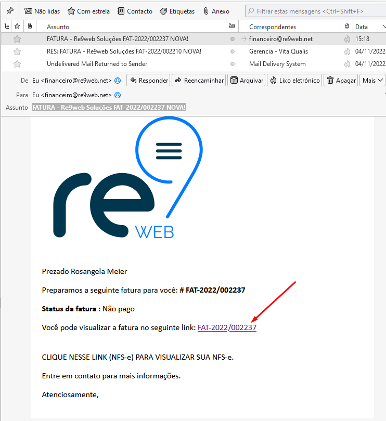Mark as junk with Lixo eletrónico
The image size is (386, 421).
(x=294, y=80)
